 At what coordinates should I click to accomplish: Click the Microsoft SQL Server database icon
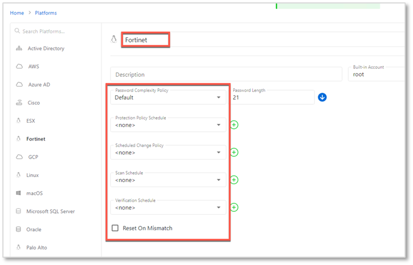pos(19,212)
